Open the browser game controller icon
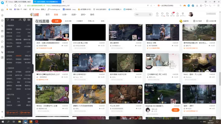The height and width of the screenshot is (124, 221). [185, 6]
